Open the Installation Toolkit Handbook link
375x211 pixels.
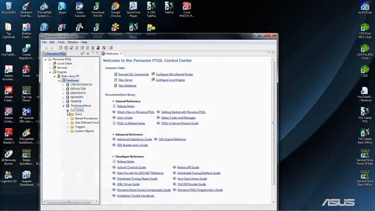point(135,196)
